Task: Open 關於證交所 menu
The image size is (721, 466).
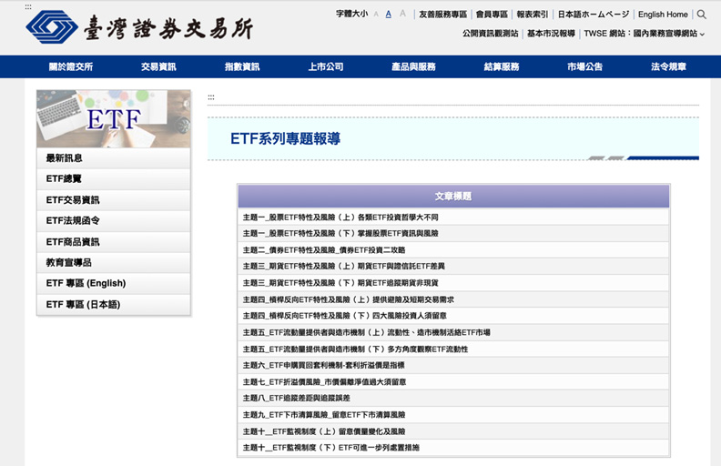Action: [71, 66]
